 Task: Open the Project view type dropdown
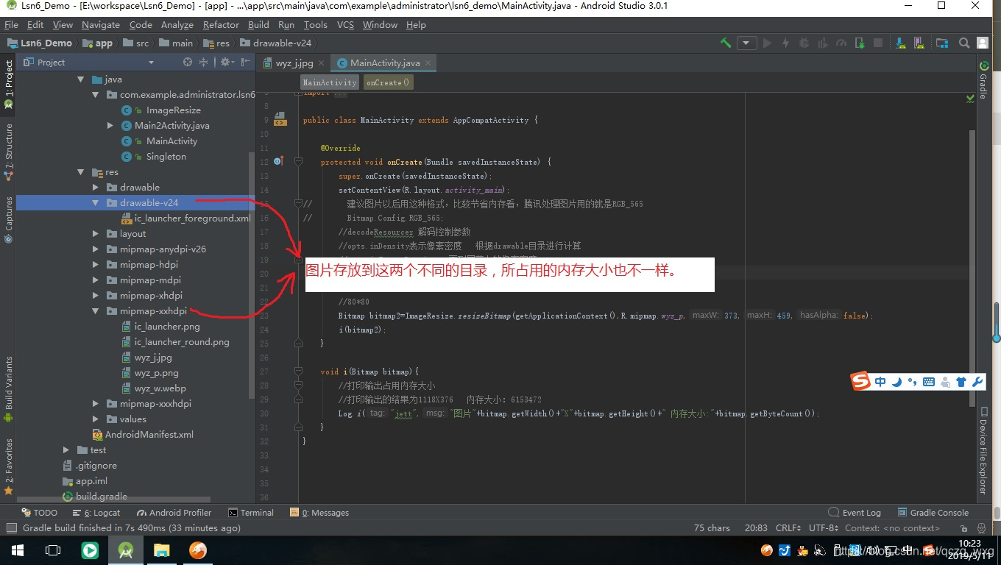151,63
